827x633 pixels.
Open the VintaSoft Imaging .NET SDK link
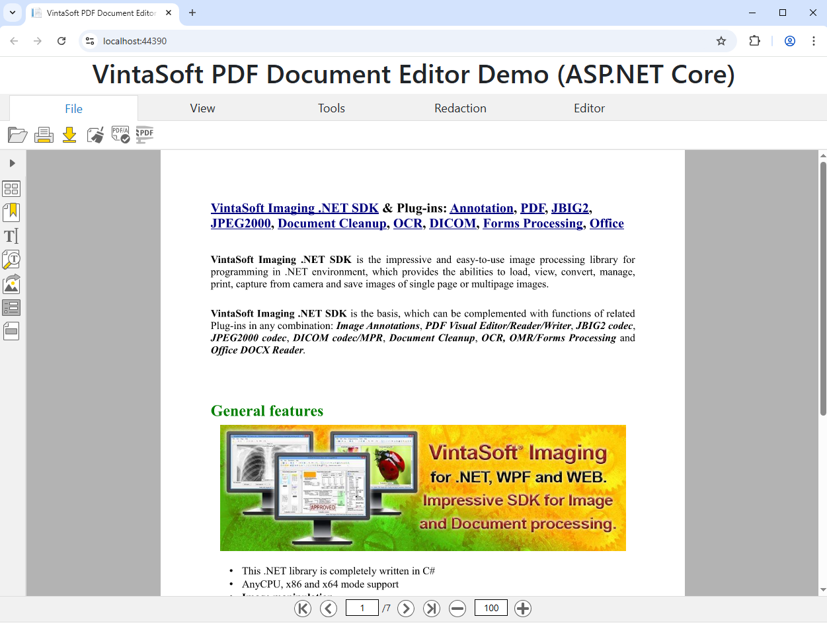[295, 208]
